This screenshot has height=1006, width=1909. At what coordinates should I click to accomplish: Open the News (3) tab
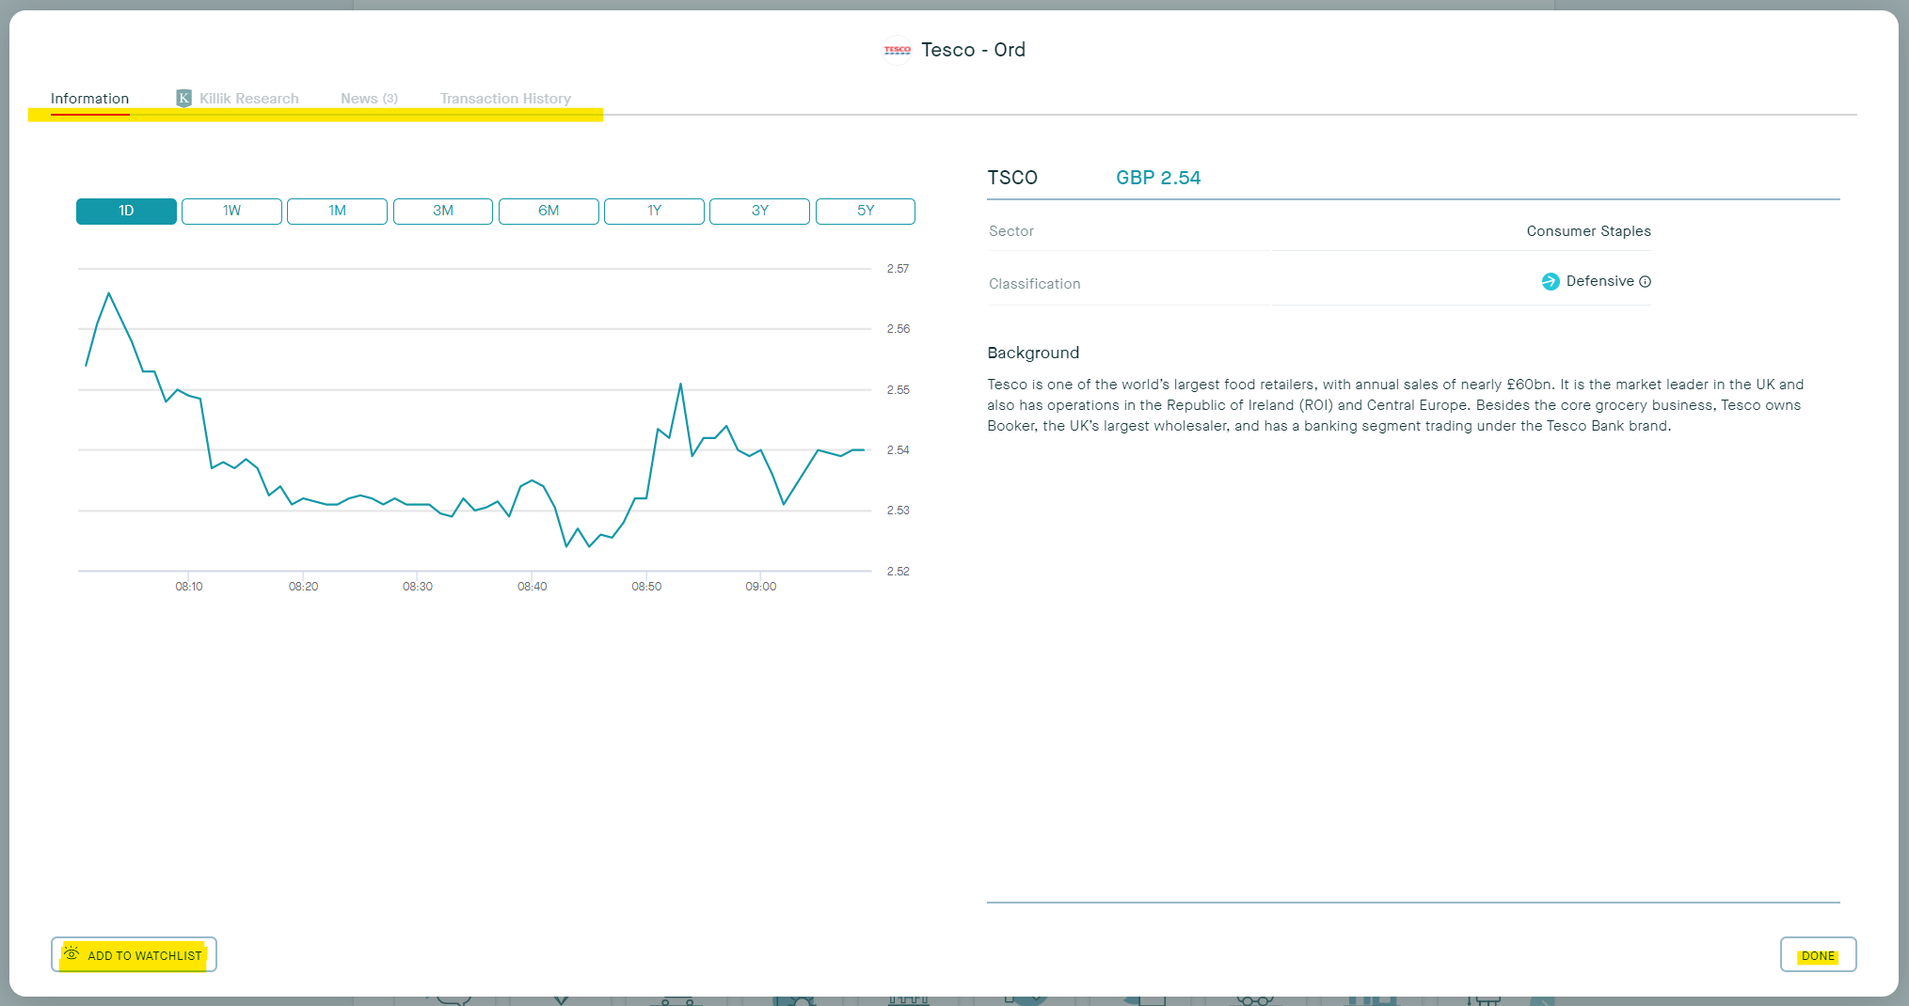tap(369, 99)
